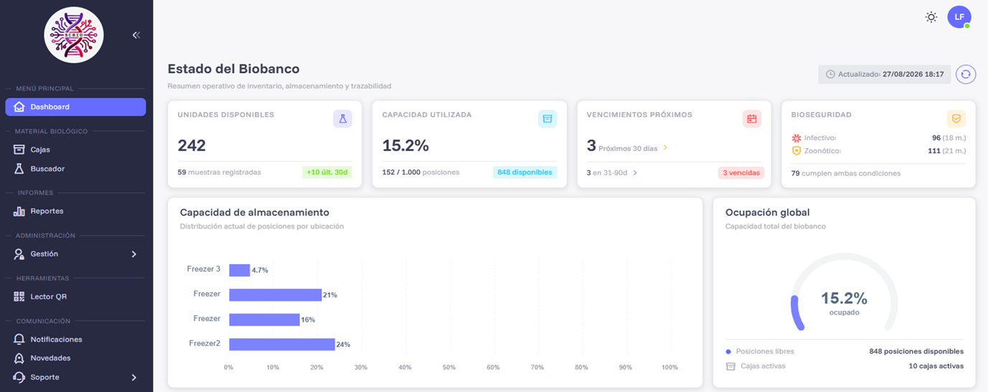Open the Buscador menu item
The width and height of the screenshot is (988, 392).
[x=75, y=169]
